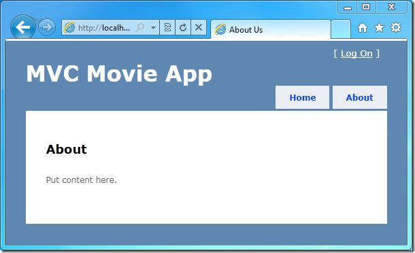415x253 pixels.
Task: Refresh the page with the reload icon
Action: (x=183, y=27)
